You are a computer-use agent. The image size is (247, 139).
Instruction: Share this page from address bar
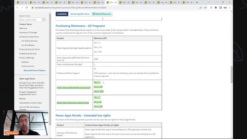point(201,8)
